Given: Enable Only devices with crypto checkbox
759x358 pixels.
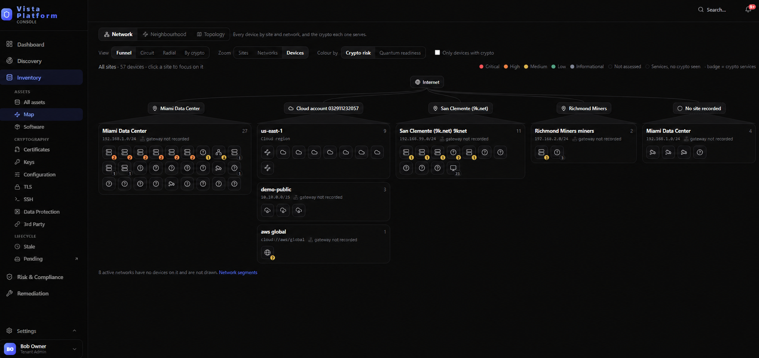Looking at the screenshot, I should [x=437, y=52].
